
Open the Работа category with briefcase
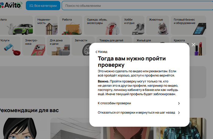[71, 25]
